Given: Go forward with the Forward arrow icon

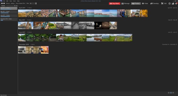Looking at the screenshot, I should click(4, 3).
